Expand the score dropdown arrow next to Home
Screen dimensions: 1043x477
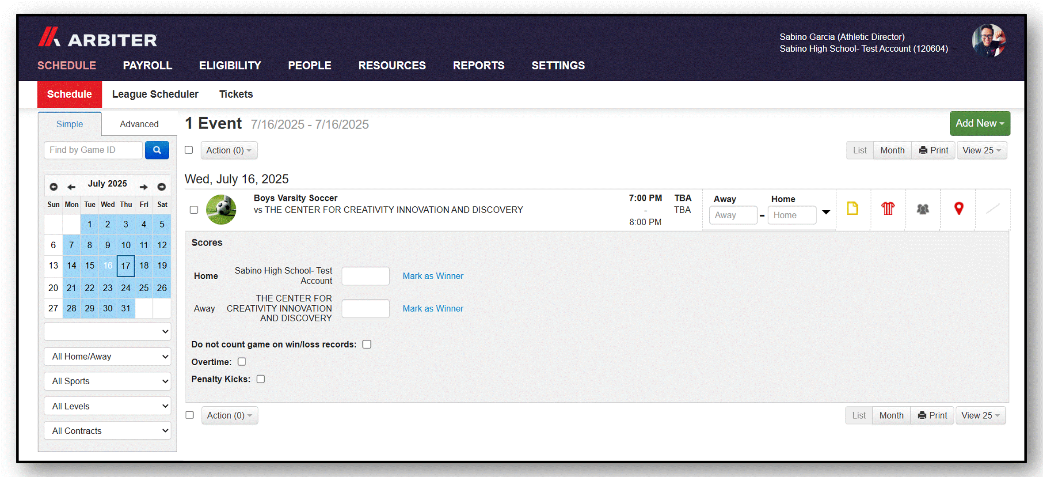point(826,212)
